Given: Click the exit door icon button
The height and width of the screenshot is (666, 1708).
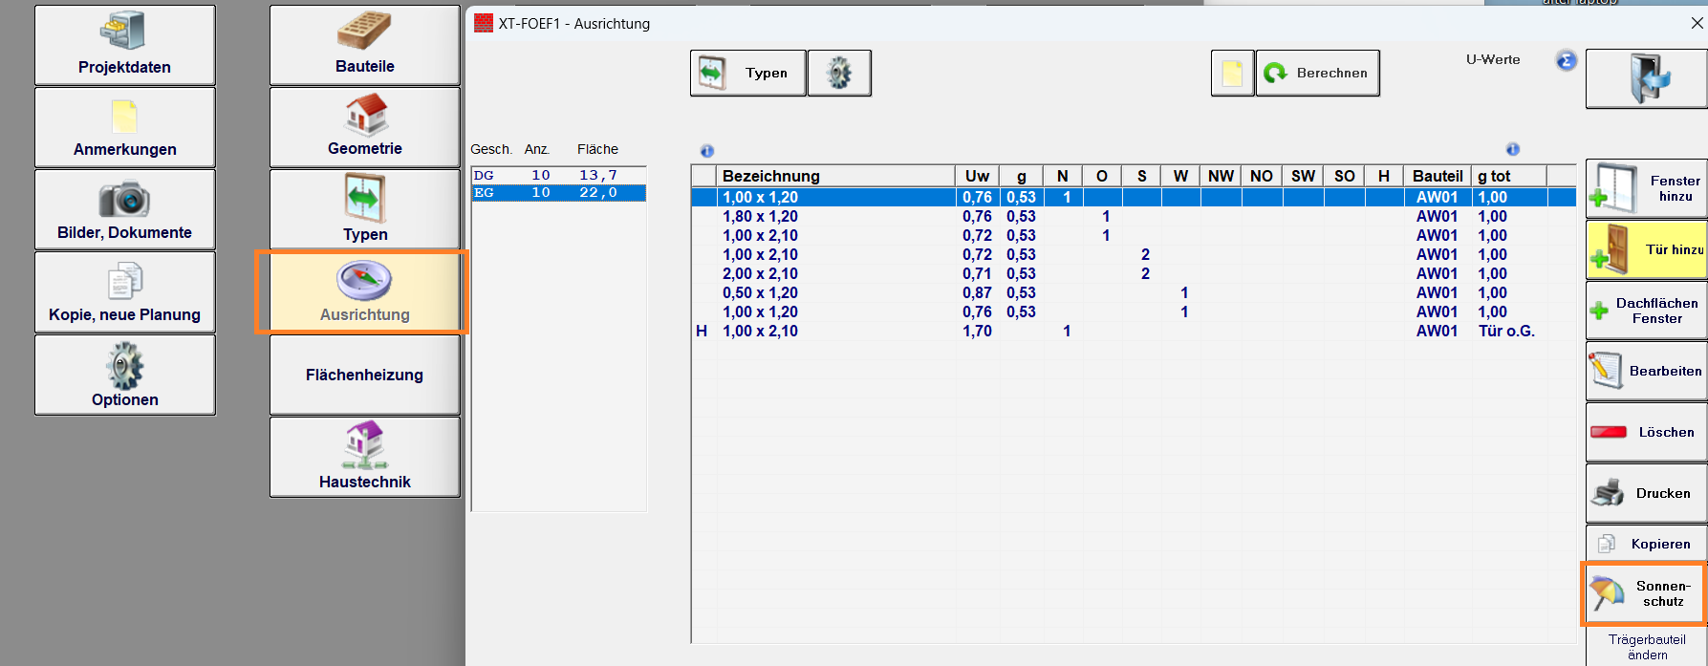Looking at the screenshot, I should point(1647,78).
